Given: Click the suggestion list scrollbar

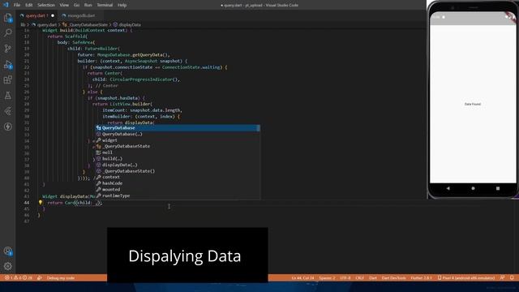Looking at the screenshot, I should 259,128.
